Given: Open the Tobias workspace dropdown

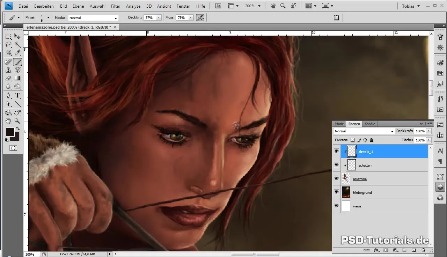Looking at the screenshot, I should pyautogui.click(x=411, y=6).
